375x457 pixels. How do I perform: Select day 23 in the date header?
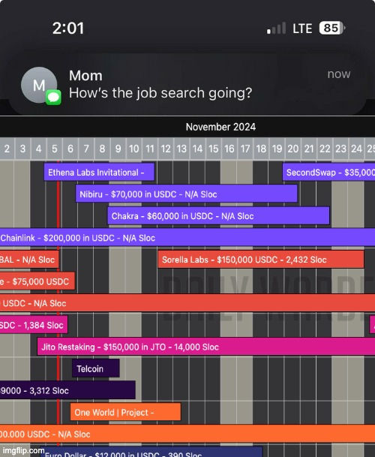coord(340,149)
